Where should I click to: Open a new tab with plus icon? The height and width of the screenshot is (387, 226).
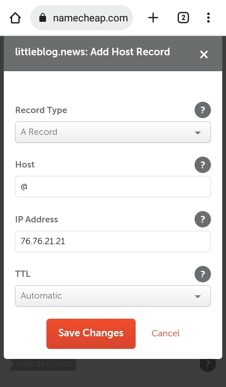(153, 18)
